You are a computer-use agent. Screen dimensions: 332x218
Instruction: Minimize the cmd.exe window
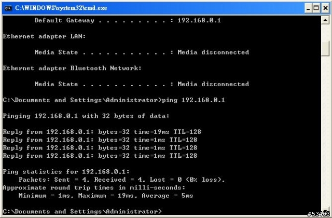(308, 8)
